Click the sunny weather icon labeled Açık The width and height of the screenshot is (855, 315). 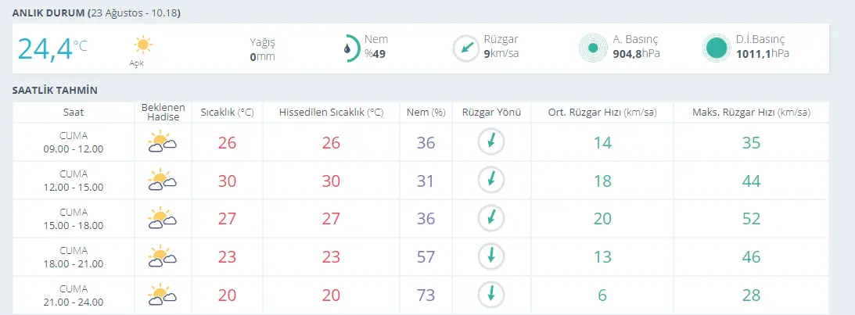142,45
